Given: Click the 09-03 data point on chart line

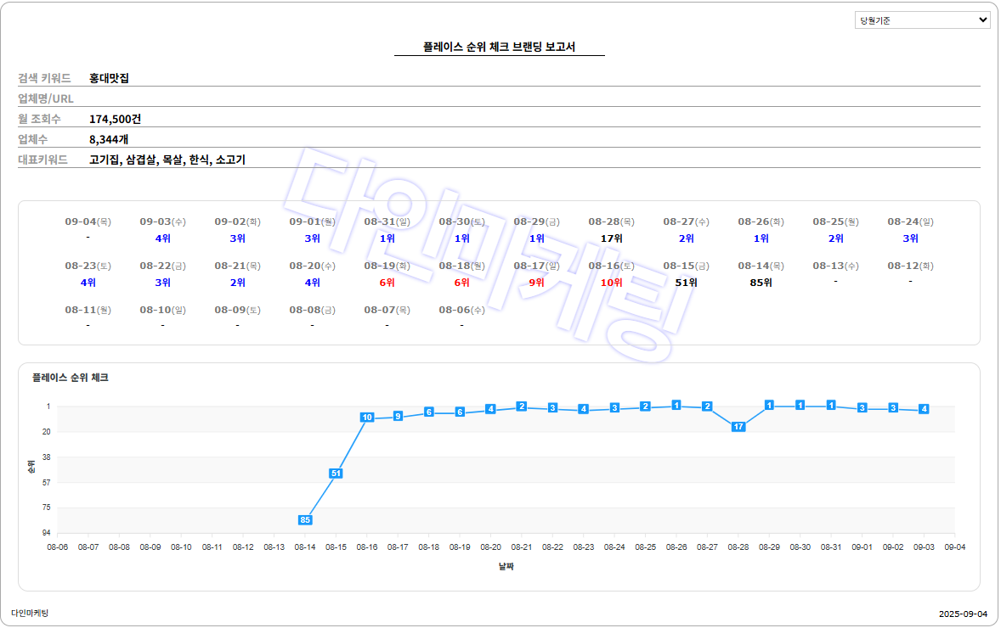Looking at the screenshot, I should (x=924, y=409).
